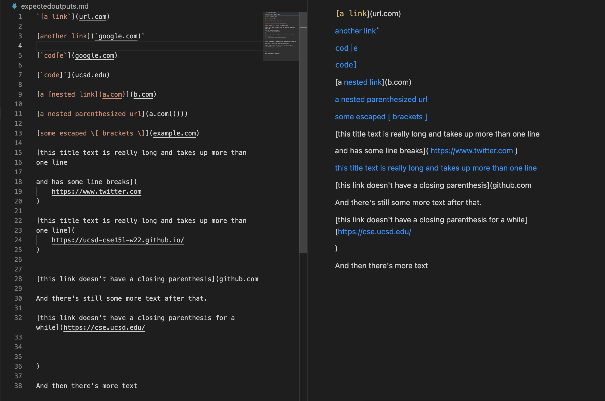Screen dimensions: 605x401
Task: Open https://cse.ucsd.edu/ link in preview pane
Action: 374,232
